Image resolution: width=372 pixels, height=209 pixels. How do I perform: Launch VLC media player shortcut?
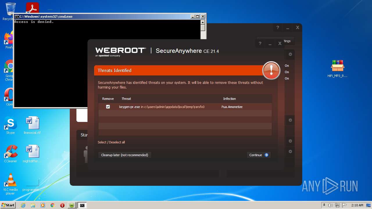[x=10, y=184]
